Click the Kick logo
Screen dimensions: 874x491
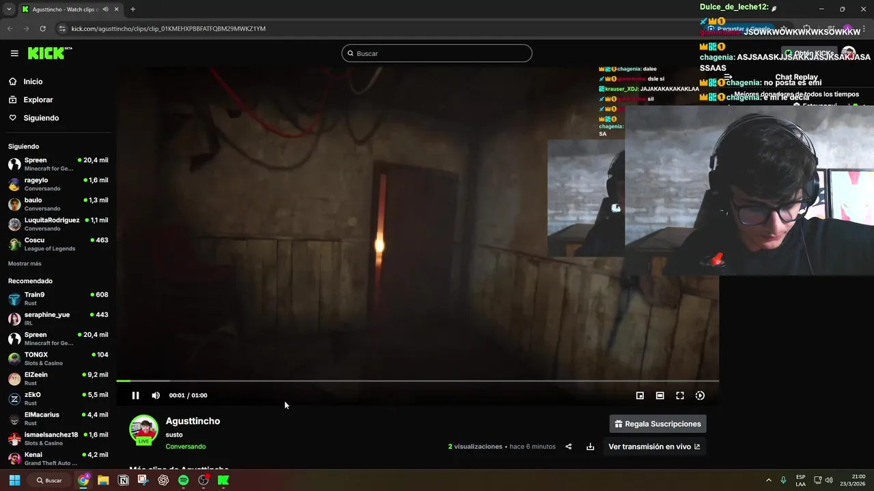[49, 53]
